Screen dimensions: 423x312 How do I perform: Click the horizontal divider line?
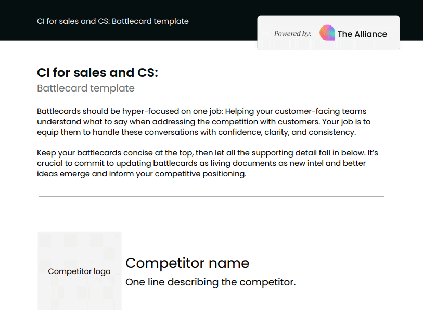(212, 196)
